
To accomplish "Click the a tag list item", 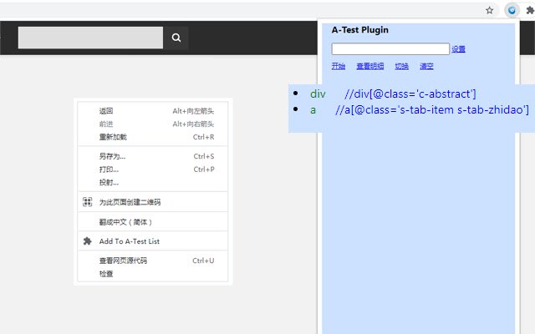I will (x=313, y=110).
